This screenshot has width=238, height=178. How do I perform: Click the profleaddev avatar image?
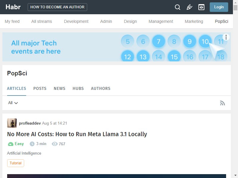(x=12, y=123)
